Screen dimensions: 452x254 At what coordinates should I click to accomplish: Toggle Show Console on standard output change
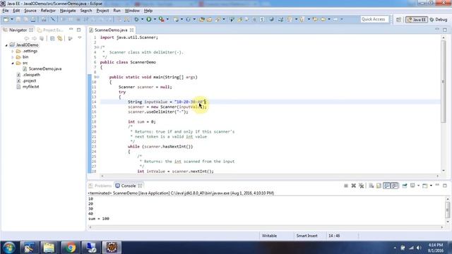386,186
